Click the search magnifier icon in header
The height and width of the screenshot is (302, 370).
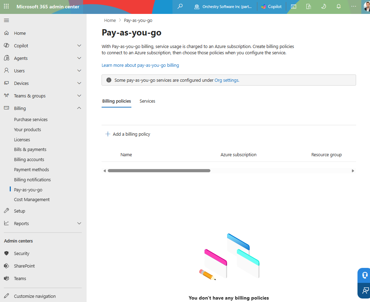[180, 6]
